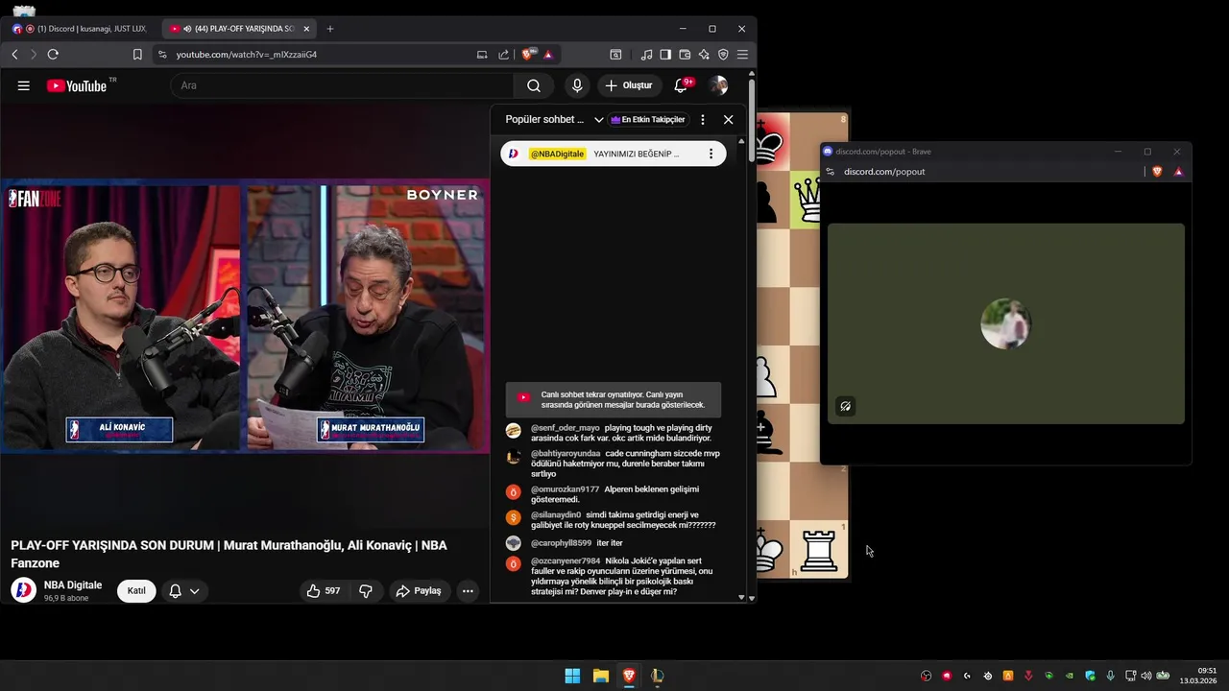
Task: Click the Katıl join button
Action: click(136, 591)
